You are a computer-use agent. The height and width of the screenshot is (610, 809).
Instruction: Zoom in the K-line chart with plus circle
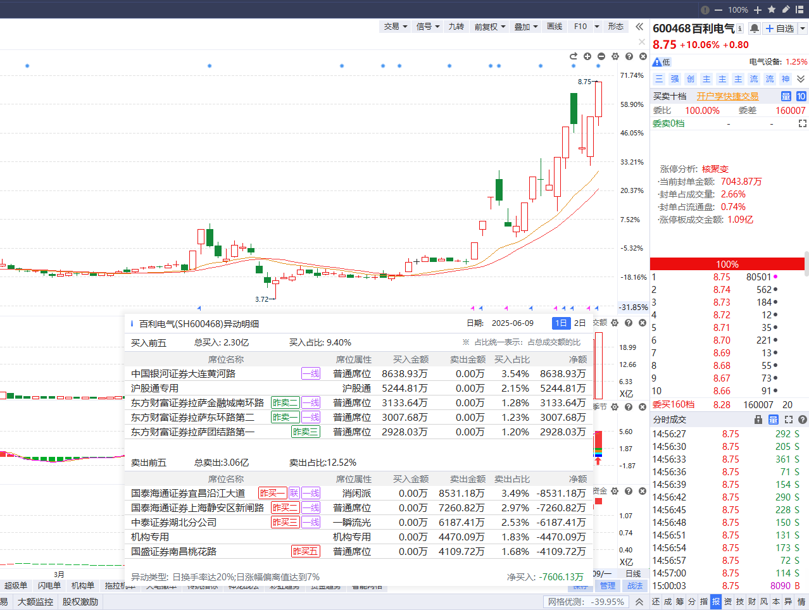(587, 56)
